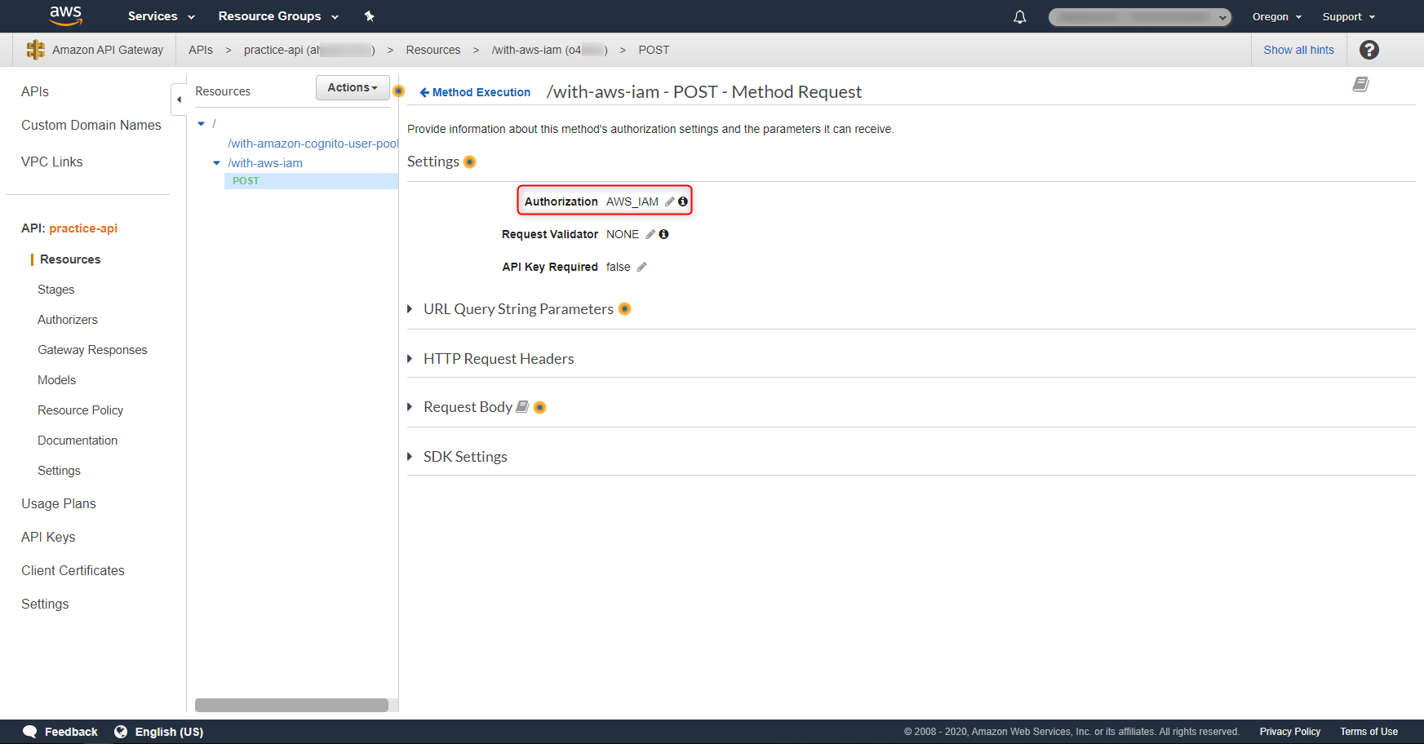Viewport: 1424px width, 744px height.
Task: Click the help question mark icon
Action: [x=1369, y=50]
